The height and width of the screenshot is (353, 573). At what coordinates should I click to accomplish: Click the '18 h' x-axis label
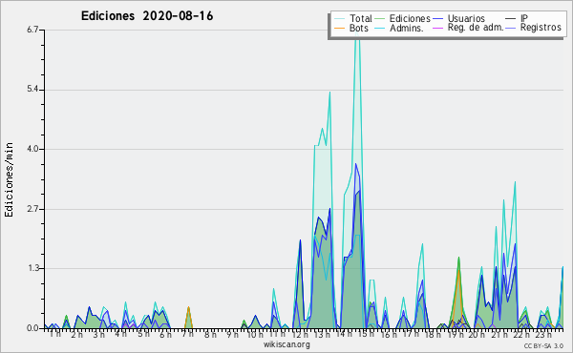click(433, 334)
